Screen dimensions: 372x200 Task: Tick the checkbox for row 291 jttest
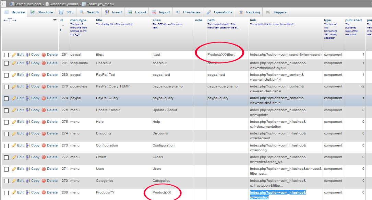click(6, 55)
